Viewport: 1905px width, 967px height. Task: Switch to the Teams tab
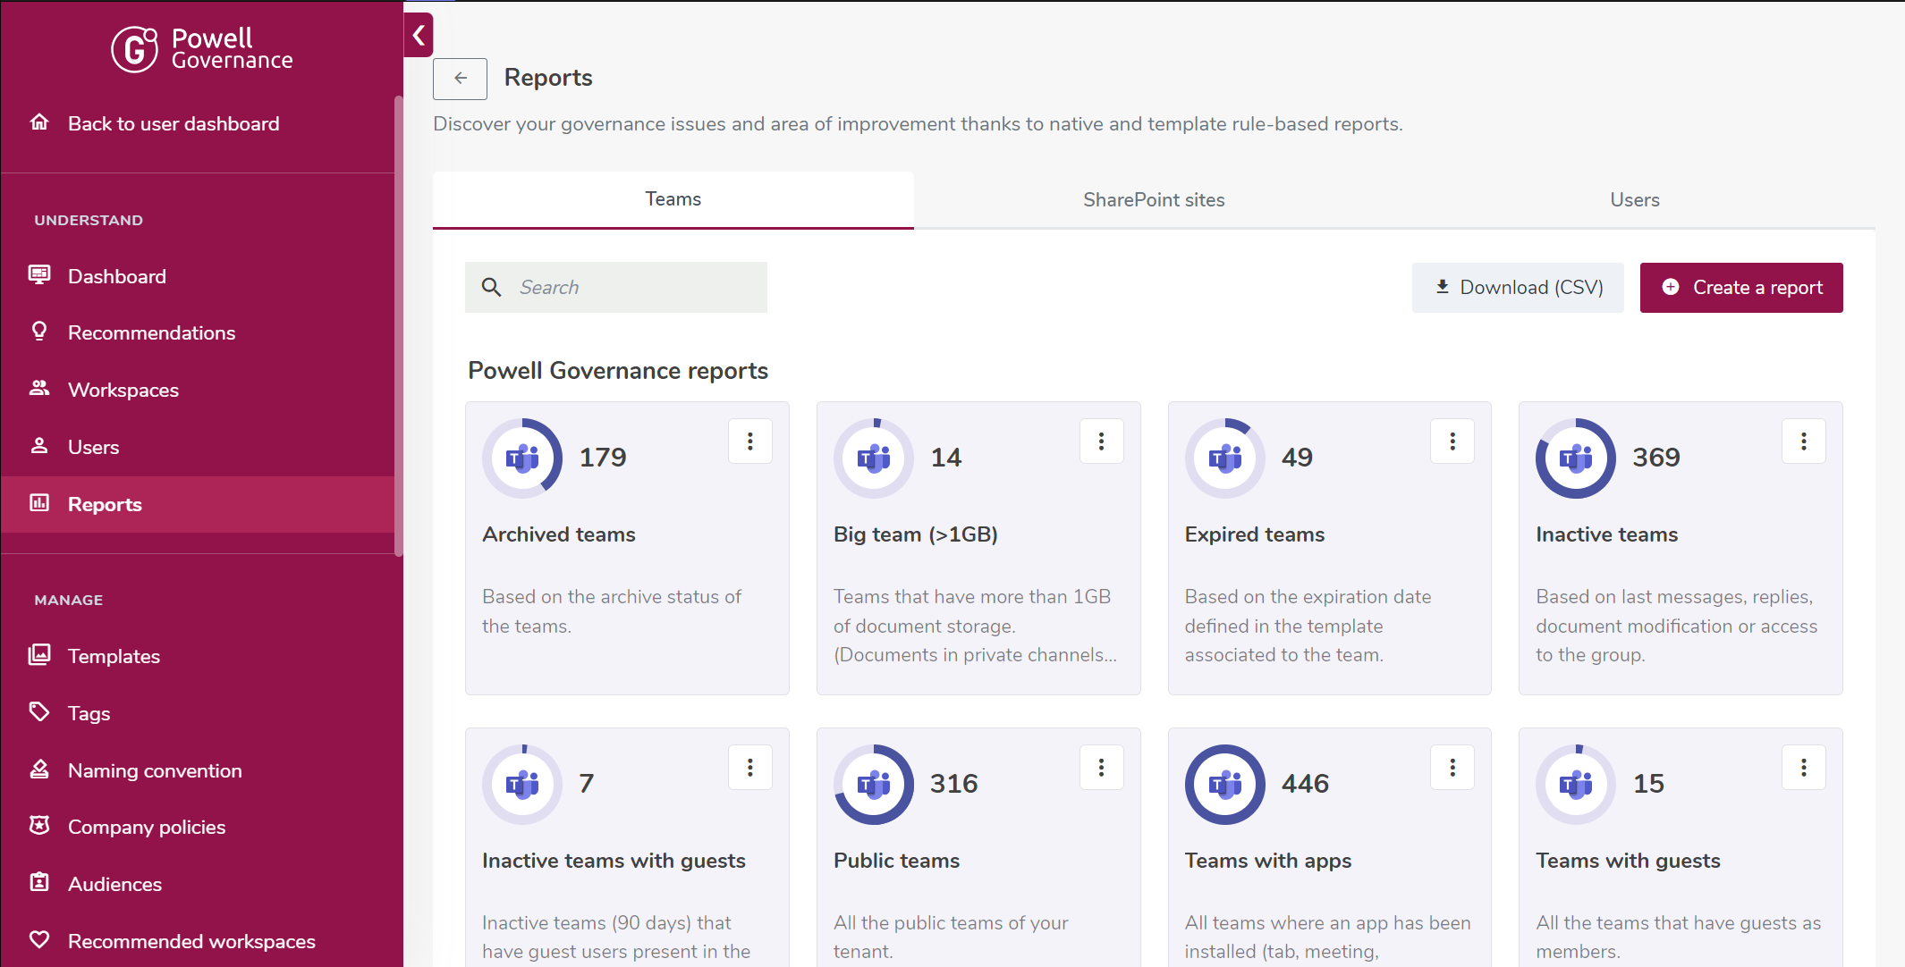[x=673, y=199]
